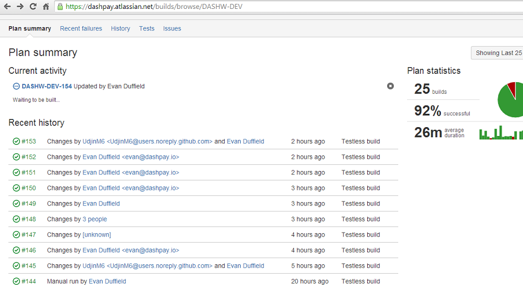Open build #152 link
The width and height of the screenshot is (523, 287).
(29, 157)
